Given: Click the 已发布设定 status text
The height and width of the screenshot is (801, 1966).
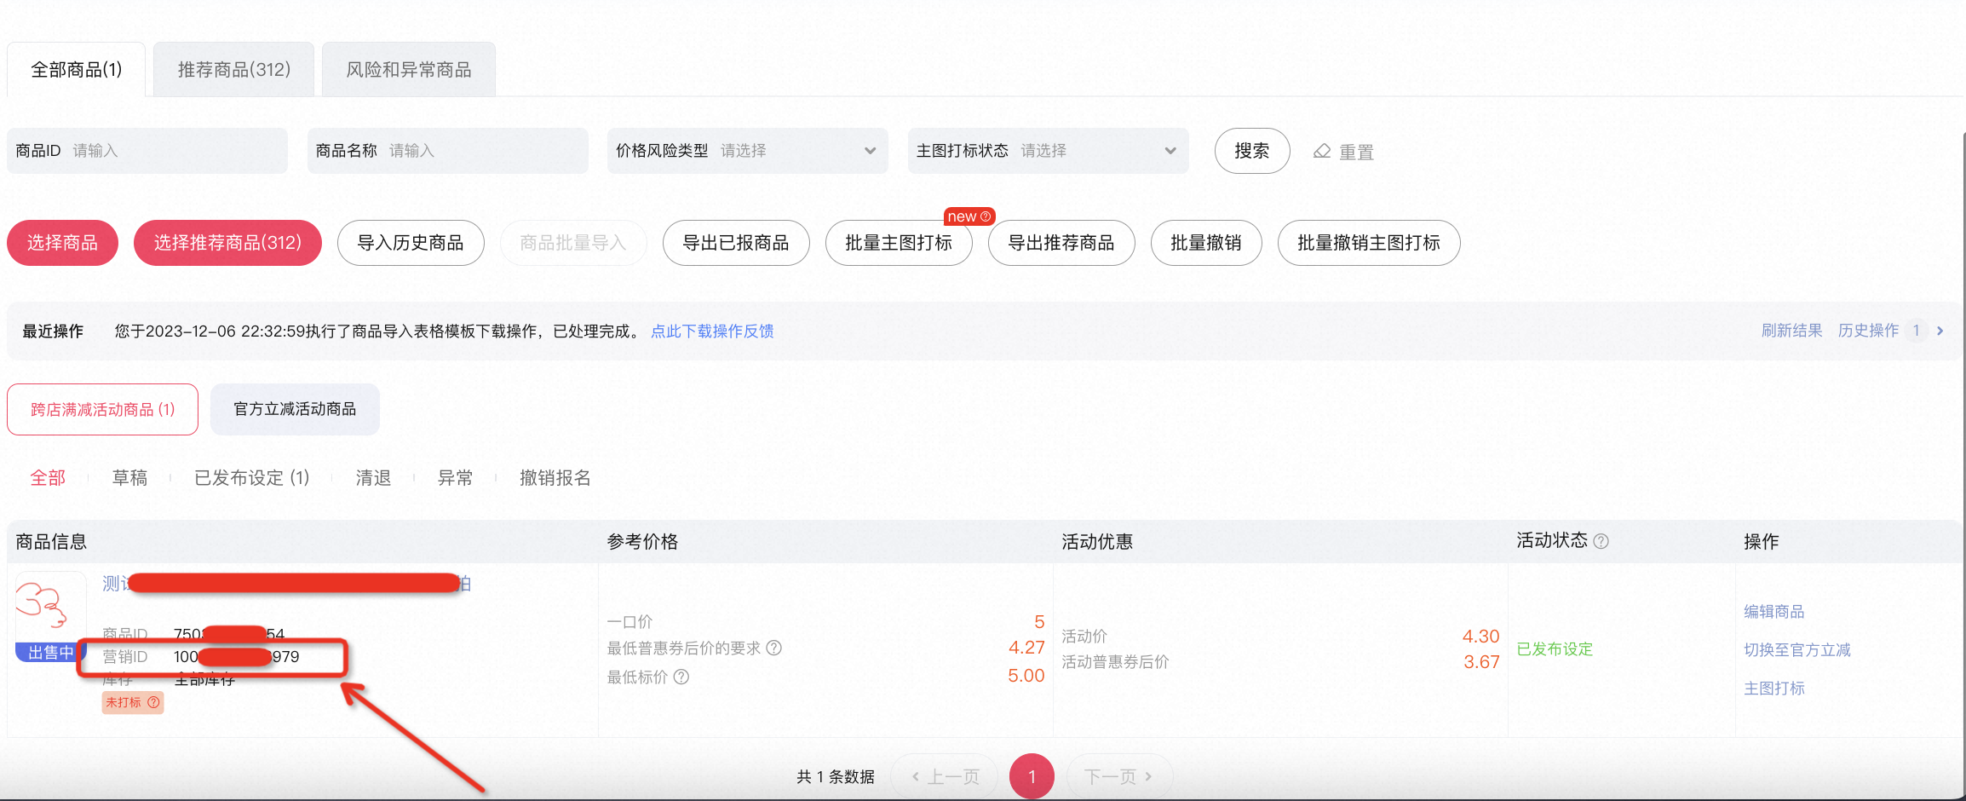Looking at the screenshot, I should coord(1555,649).
